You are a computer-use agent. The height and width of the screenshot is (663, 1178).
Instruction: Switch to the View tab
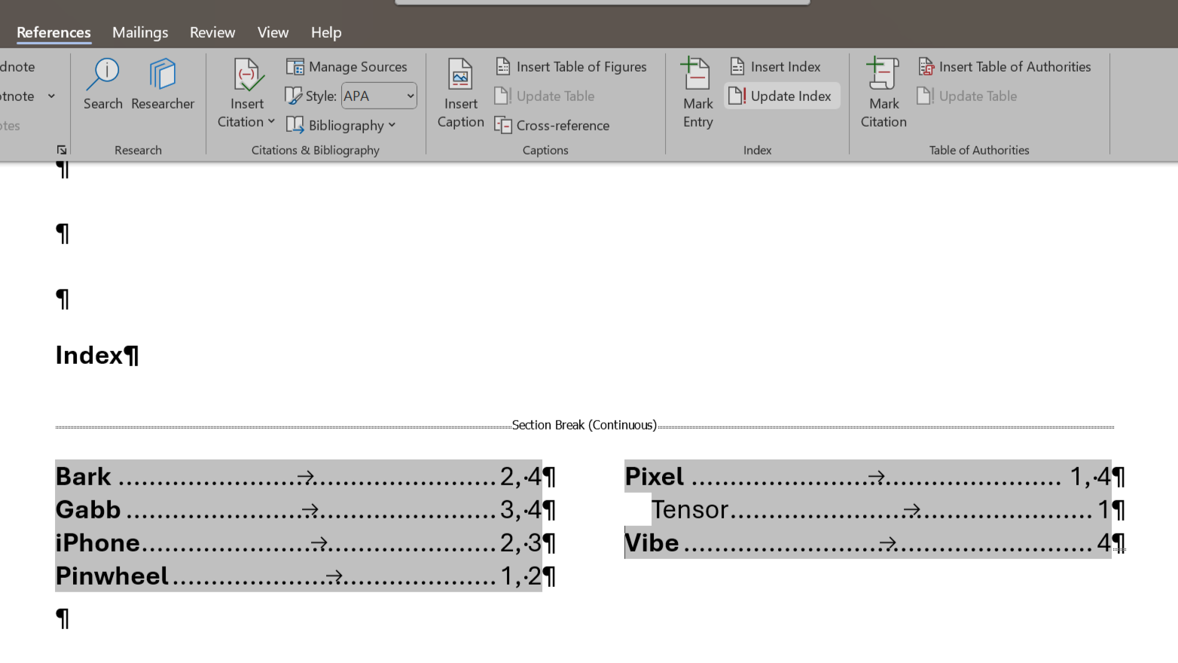coord(273,32)
